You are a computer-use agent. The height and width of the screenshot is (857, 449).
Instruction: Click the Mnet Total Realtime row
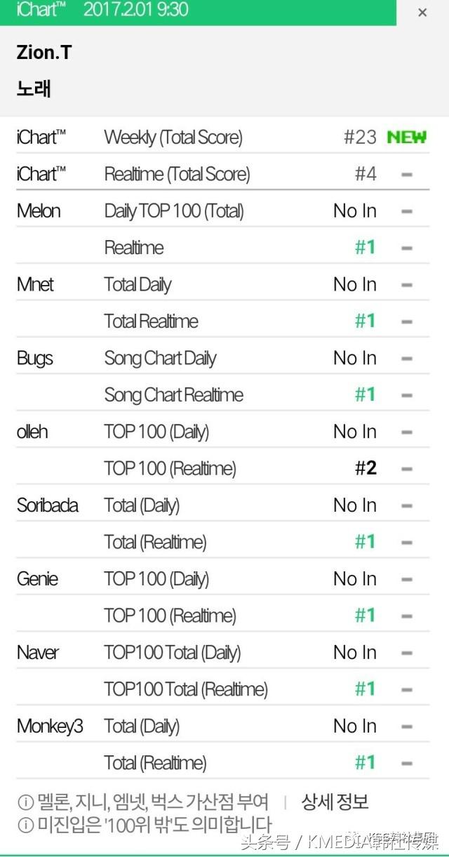pyautogui.click(x=151, y=321)
